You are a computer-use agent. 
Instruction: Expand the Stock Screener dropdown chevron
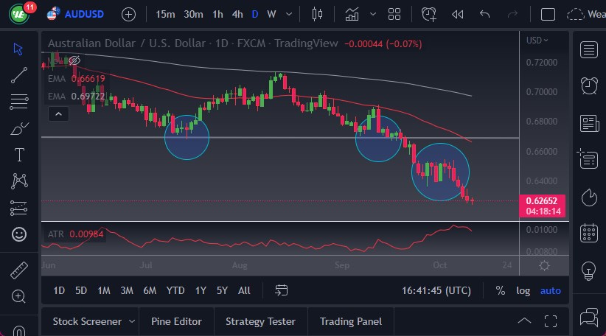132,321
